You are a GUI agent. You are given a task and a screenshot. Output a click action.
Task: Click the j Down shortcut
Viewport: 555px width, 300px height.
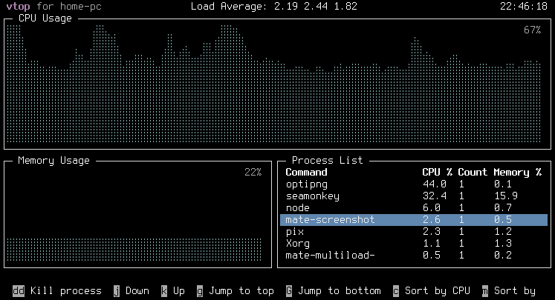point(132,291)
